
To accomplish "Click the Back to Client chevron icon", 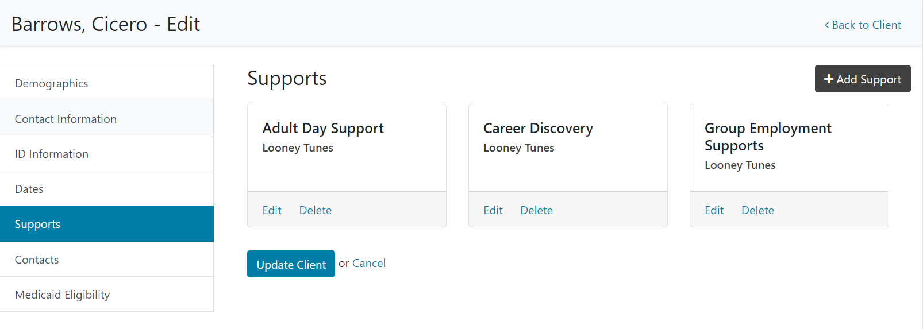I will pos(826,25).
